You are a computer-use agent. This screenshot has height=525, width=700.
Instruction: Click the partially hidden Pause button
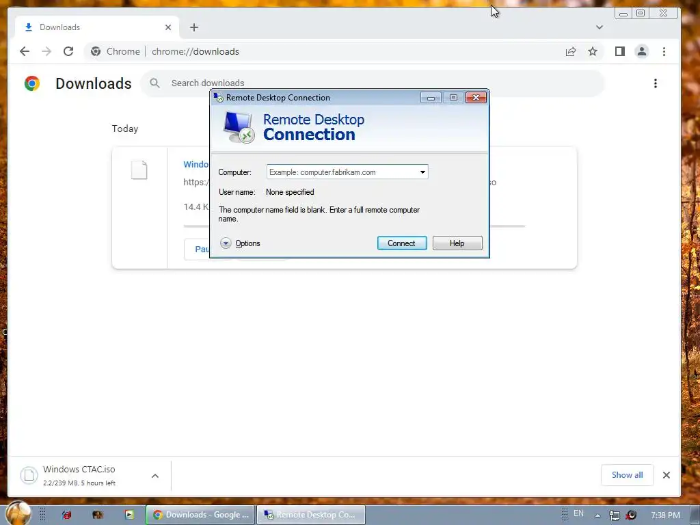click(197, 249)
